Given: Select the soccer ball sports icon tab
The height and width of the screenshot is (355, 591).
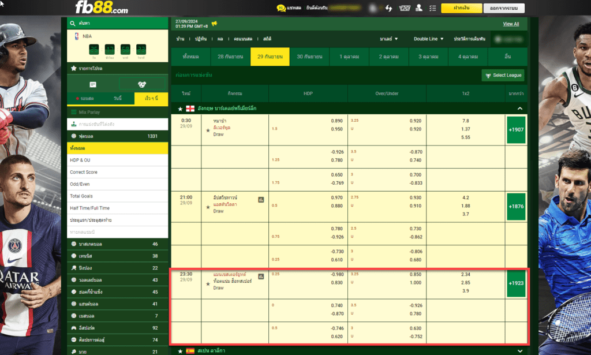Looking at the screenshot, I should [142, 84].
